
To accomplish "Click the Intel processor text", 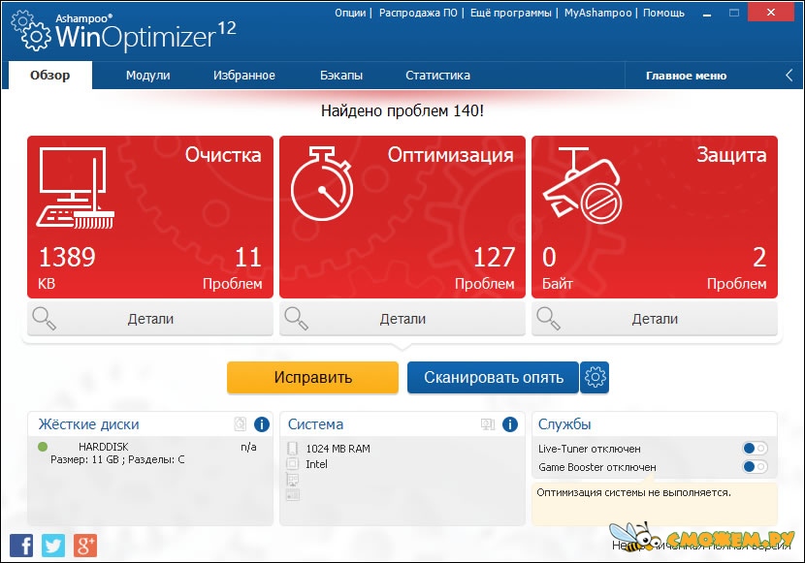I will [x=316, y=464].
